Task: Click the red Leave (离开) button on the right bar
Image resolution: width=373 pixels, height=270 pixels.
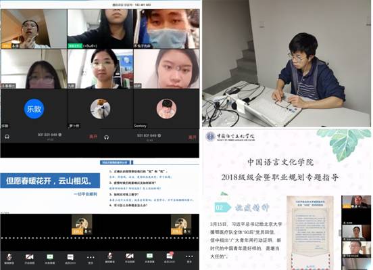Action: 193,137
